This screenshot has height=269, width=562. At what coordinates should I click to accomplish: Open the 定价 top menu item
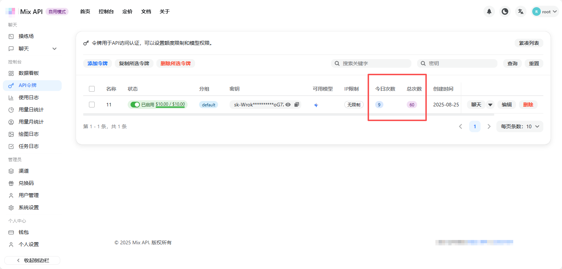click(x=127, y=11)
